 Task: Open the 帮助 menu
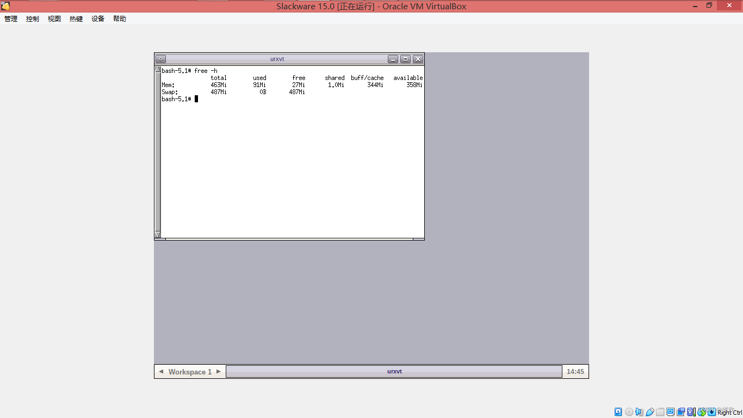[120, 19]
